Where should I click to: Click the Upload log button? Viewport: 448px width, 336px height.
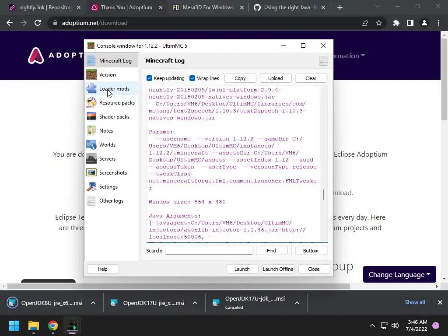pos(276,78)
